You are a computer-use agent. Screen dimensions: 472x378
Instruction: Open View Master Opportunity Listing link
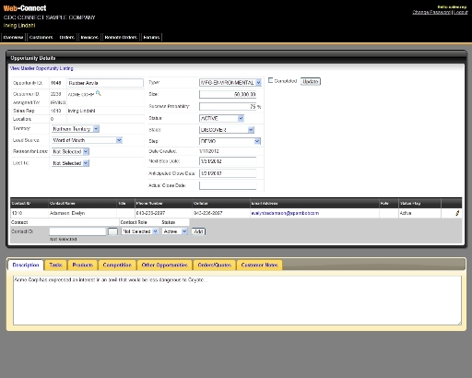pyautogui.click(x=41, y=68)
